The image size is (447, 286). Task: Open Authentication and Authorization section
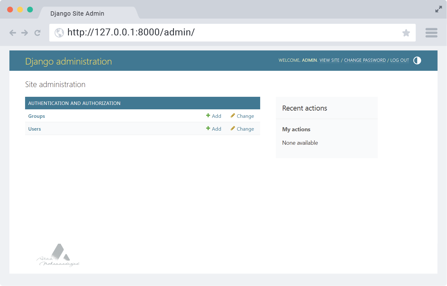coord(74,103)
